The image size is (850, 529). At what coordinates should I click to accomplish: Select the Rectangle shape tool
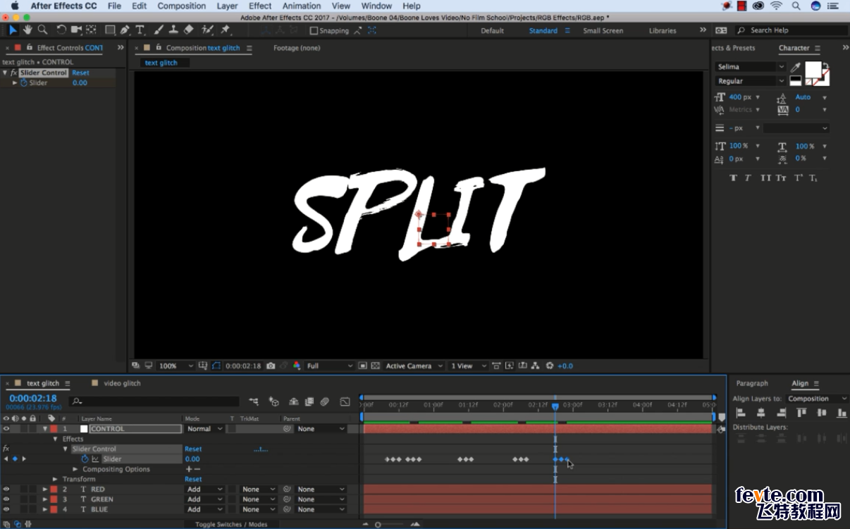(110, 30)
